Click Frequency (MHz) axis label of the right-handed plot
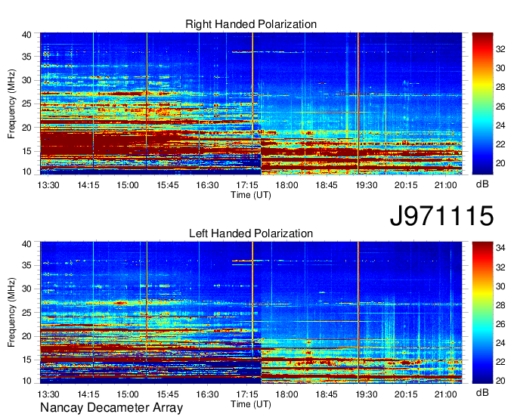 11,103
